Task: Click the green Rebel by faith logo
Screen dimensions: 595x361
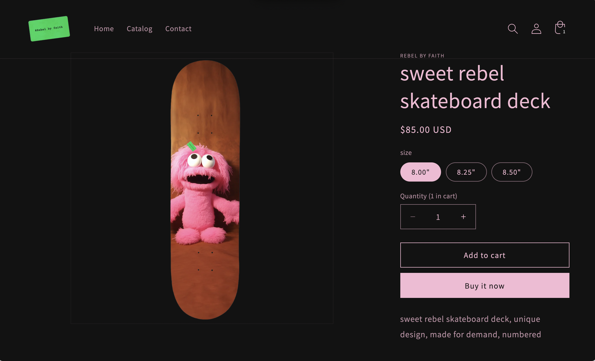Action: [x=49, y=29]
